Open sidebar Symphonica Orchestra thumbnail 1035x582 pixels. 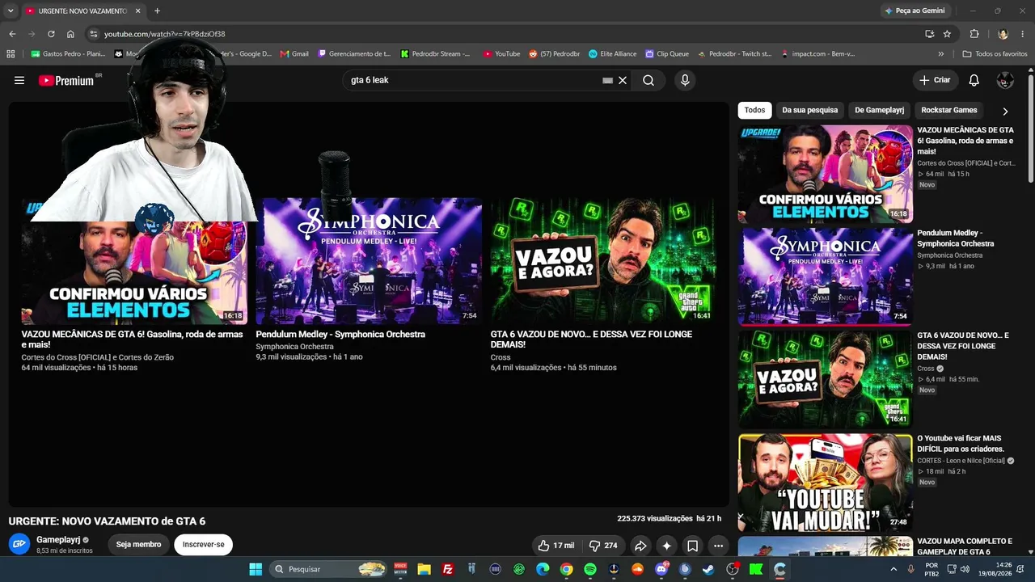826,276
